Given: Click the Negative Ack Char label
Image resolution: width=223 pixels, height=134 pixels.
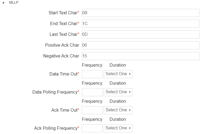Looking at the screenshot, I should 61,56.
